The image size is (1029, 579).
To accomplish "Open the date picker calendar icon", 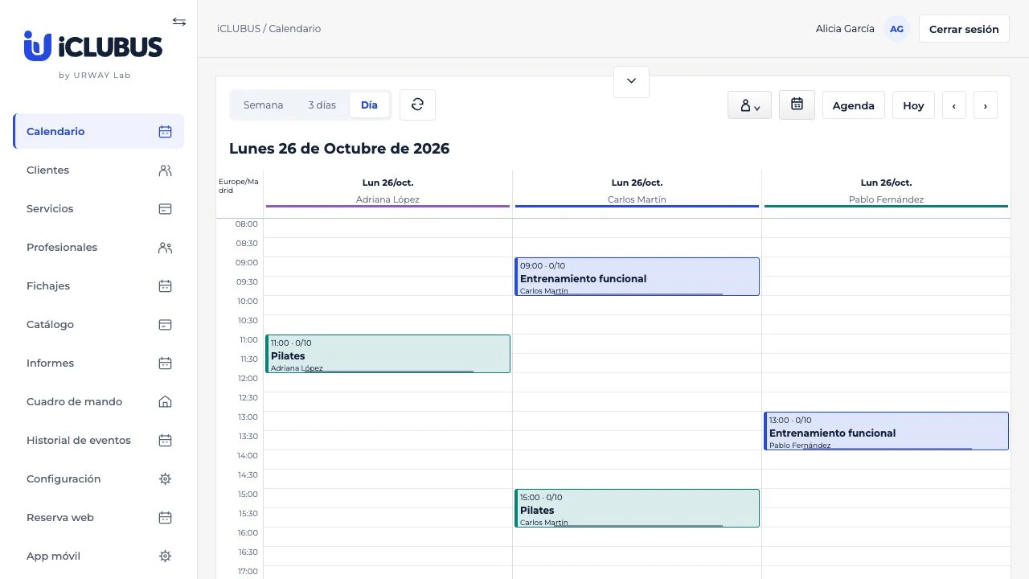I will pyautogui.click(x=797, y=105).
